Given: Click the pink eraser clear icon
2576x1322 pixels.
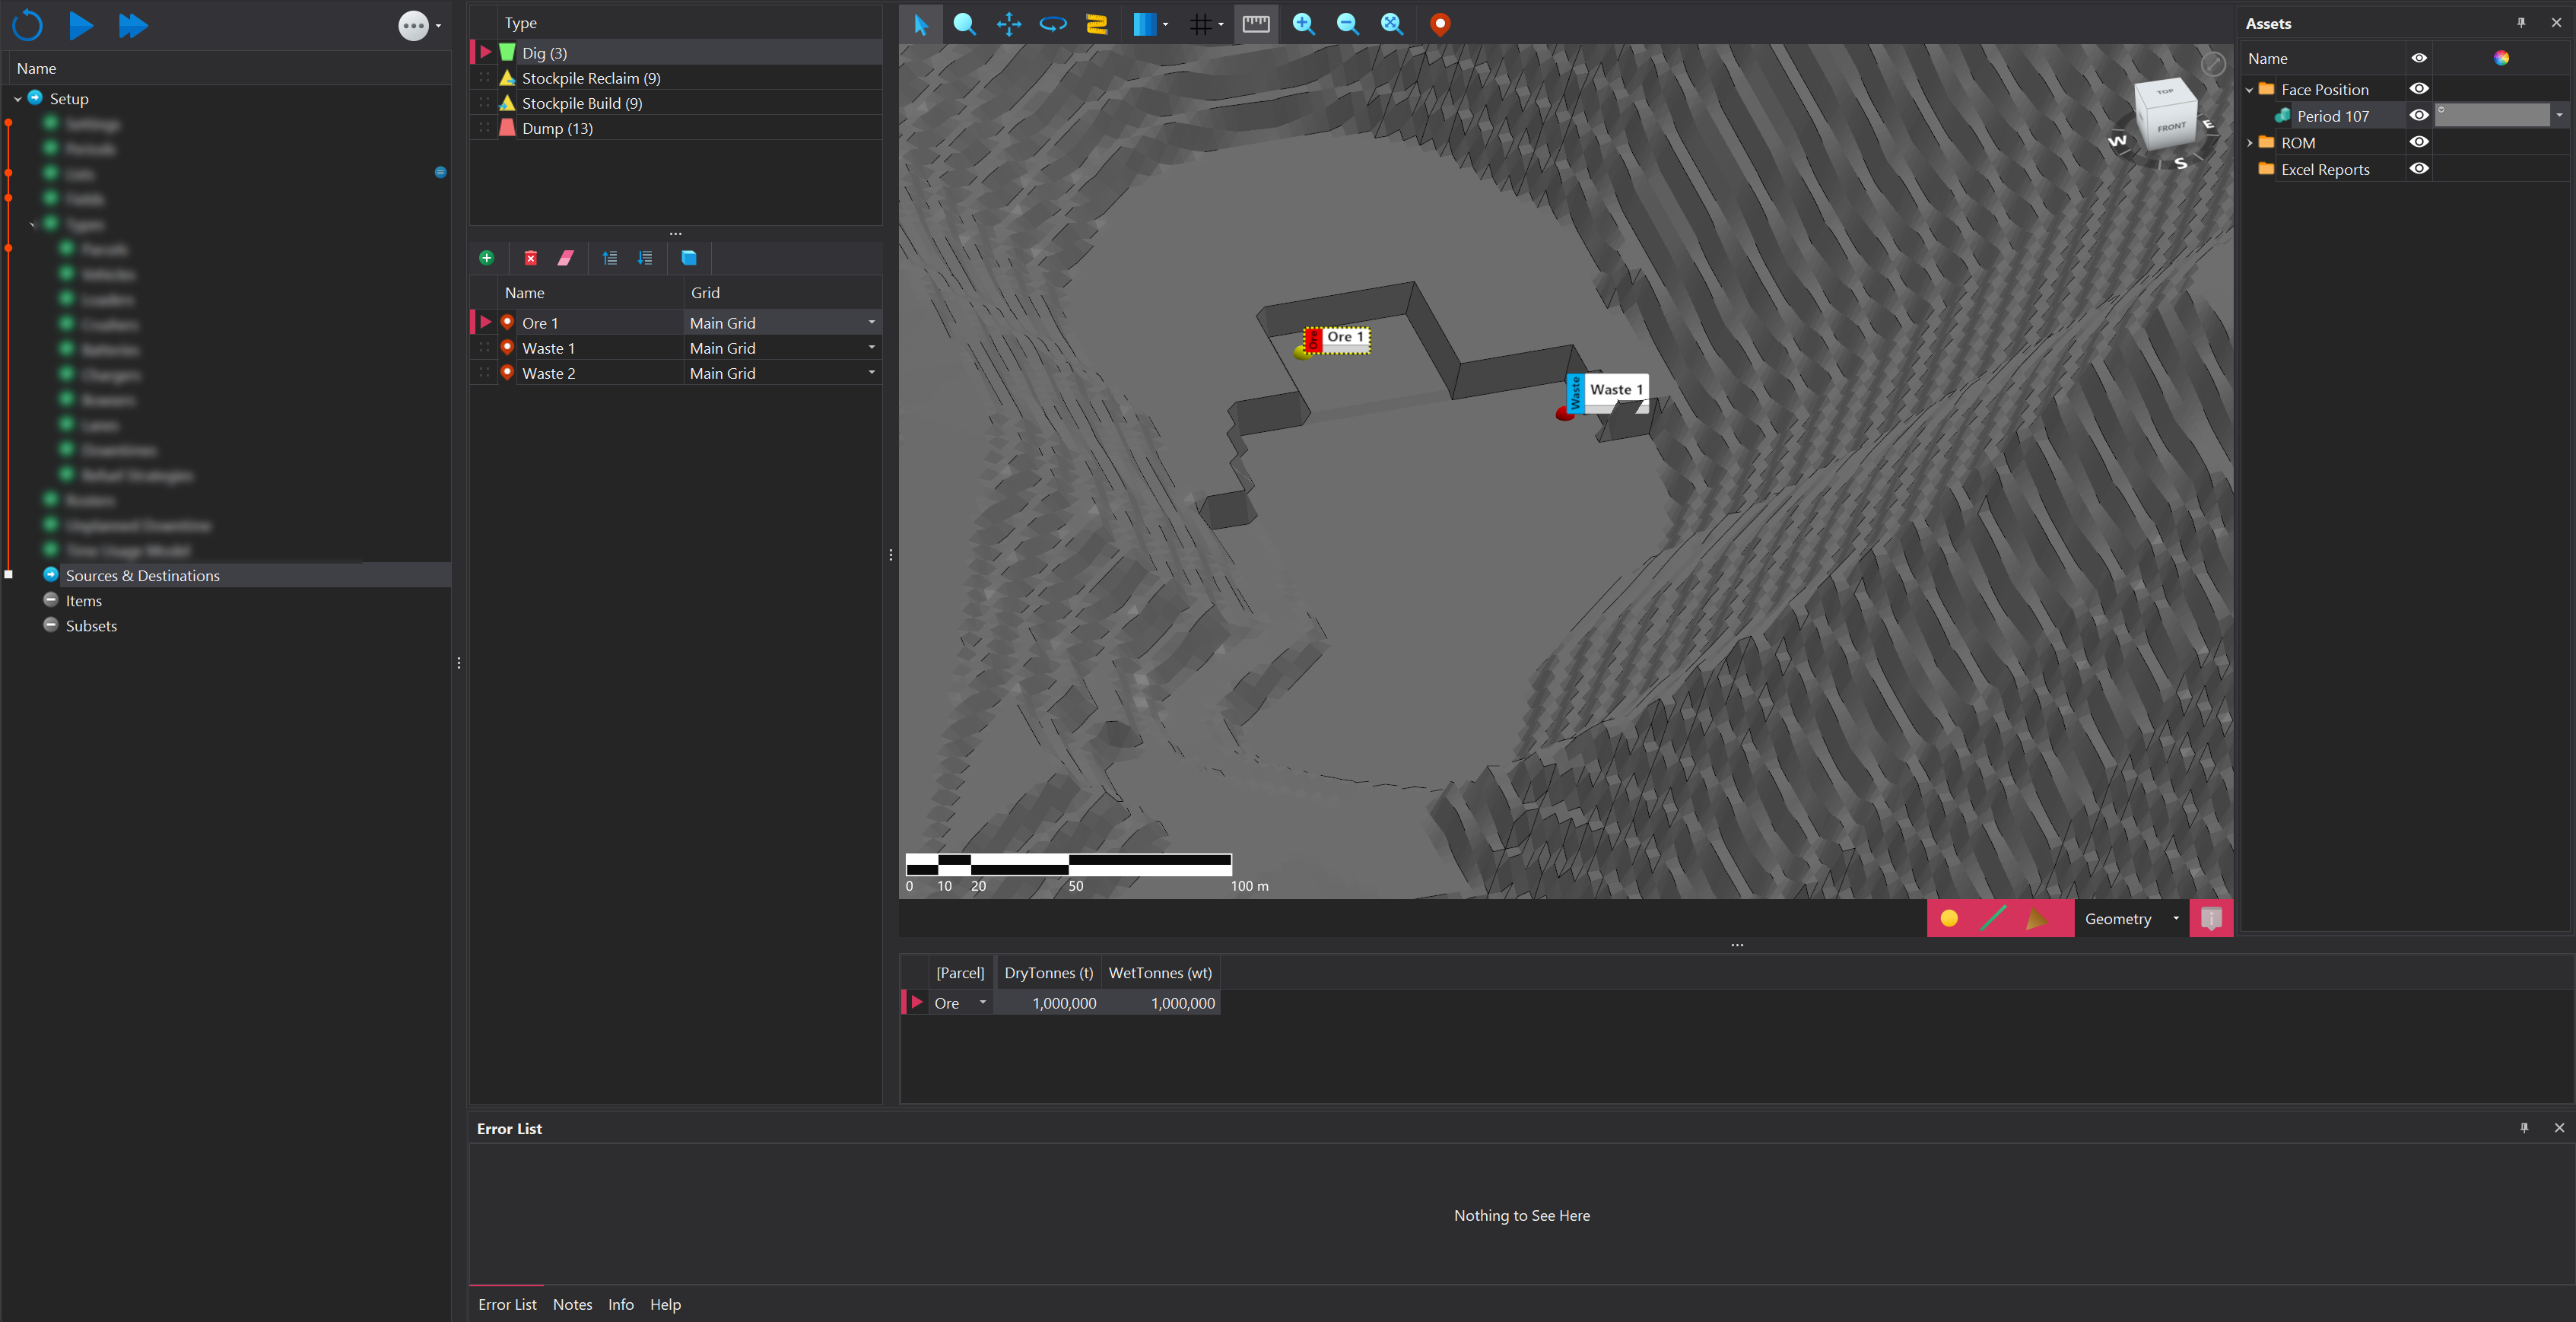Looking at the screenshot, I should click(565, 258).
